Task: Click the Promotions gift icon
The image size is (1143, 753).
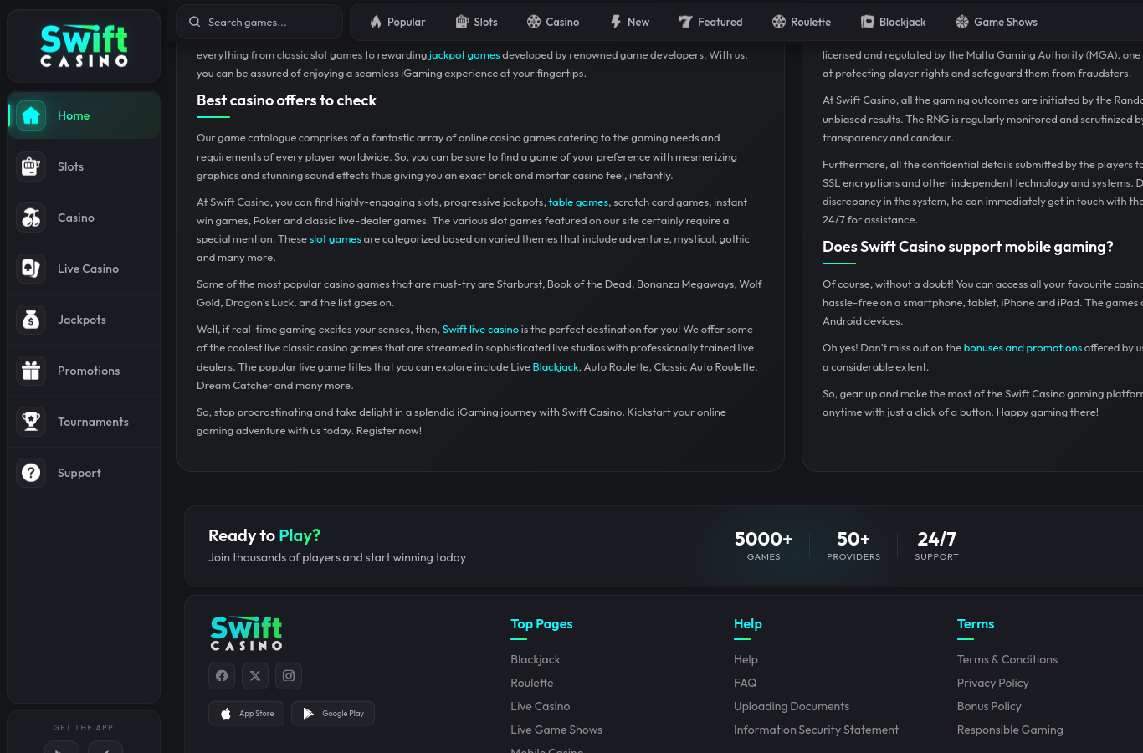Action: click(31, 371)
